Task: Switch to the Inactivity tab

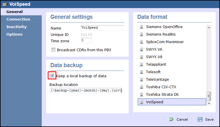Action: click(x=17, y=27)
